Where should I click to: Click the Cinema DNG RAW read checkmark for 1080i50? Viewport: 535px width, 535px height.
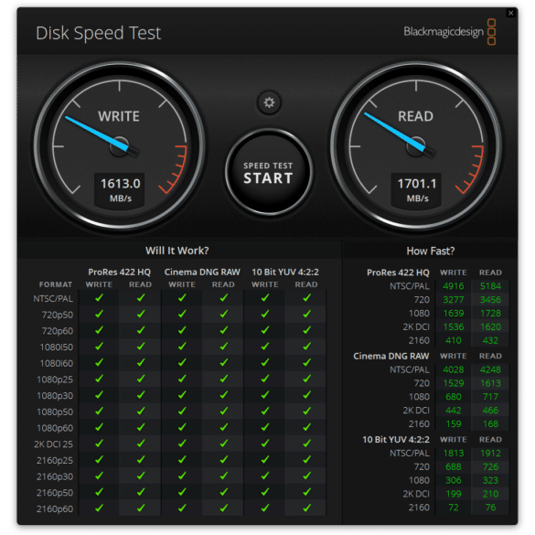(x=224, y=347)
